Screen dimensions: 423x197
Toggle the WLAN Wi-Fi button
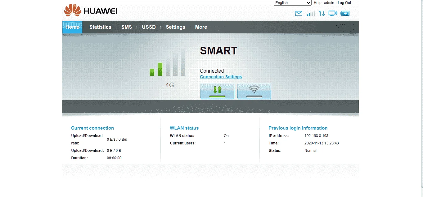[254, 91]
